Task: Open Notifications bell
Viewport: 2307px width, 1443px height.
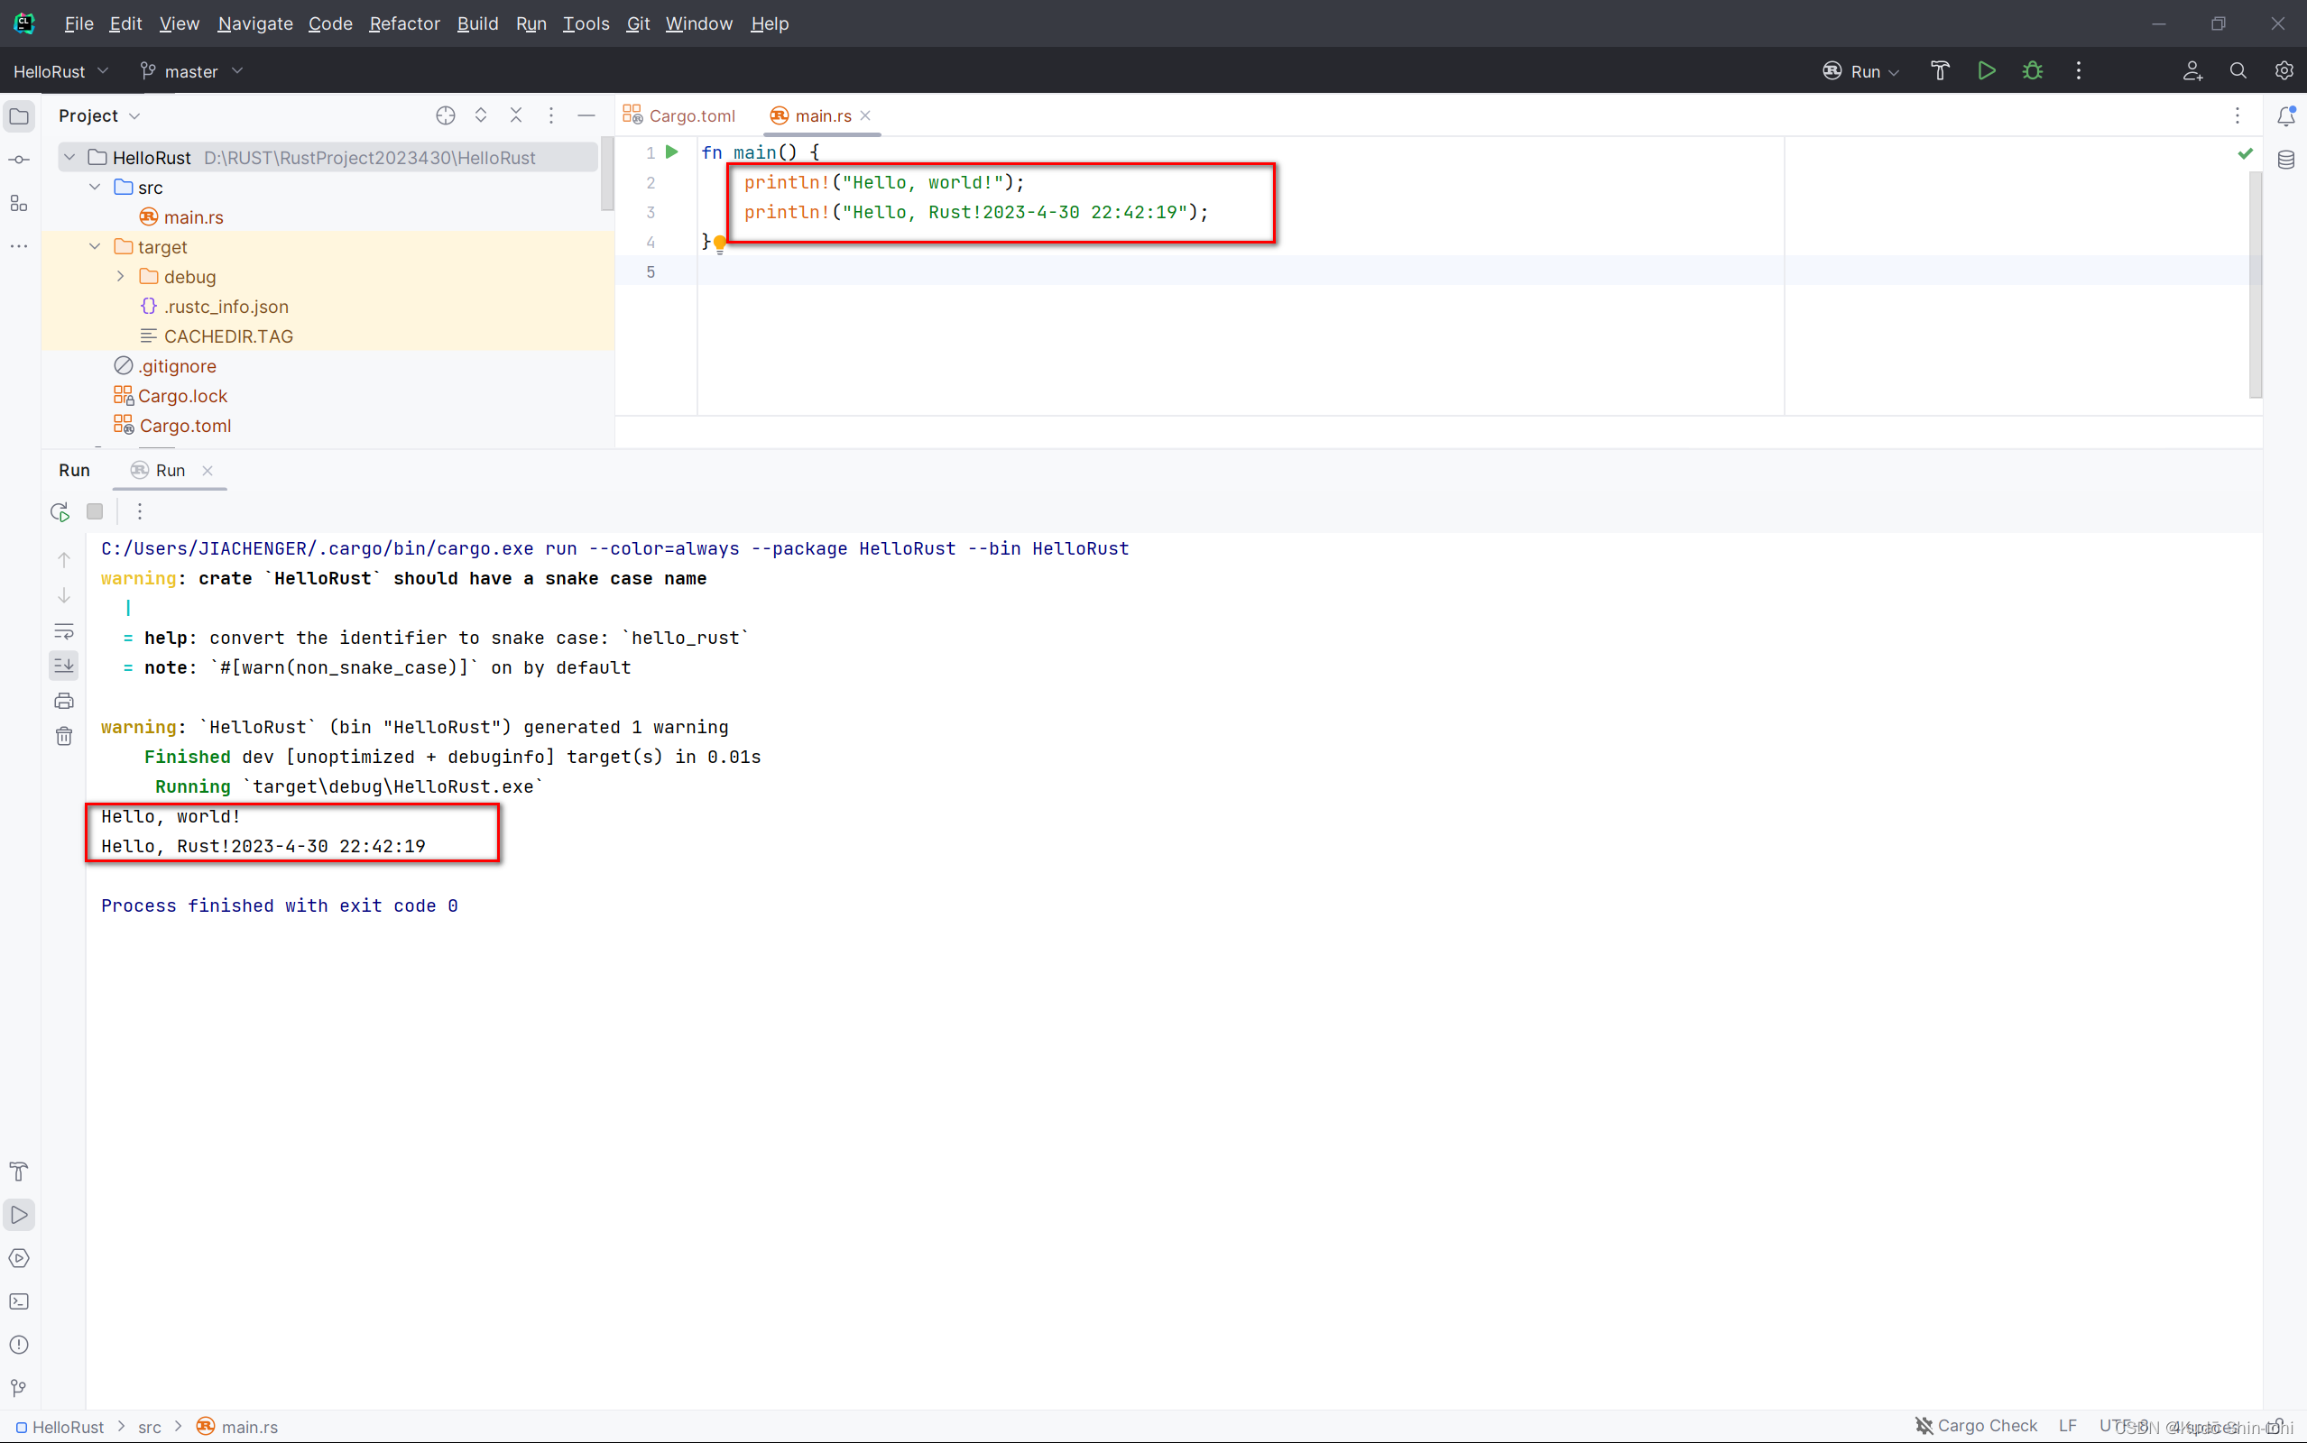Action: pyautogui.click(x=2286, y=116)
